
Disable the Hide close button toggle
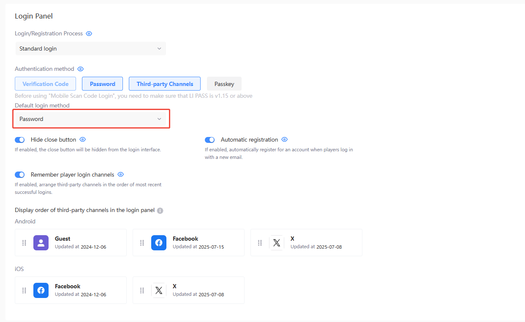coord(19,140)
